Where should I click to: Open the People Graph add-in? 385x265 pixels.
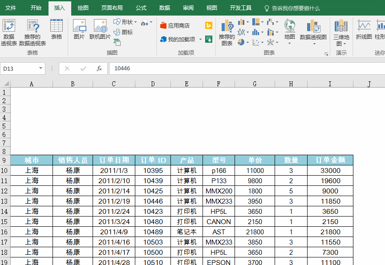click(209, 39)
